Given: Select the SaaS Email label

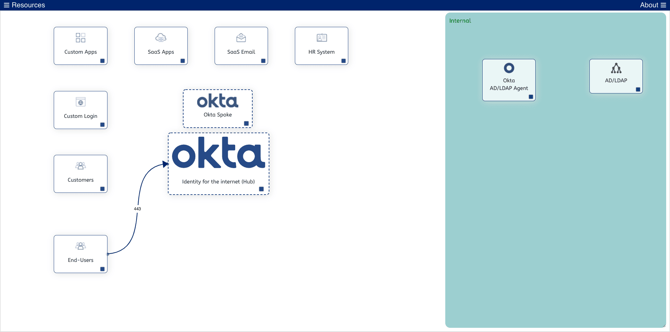Looking at the screenshot, I should 241,52.
